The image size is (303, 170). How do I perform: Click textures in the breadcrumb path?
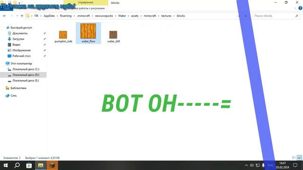tap(166, 16)
